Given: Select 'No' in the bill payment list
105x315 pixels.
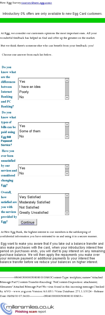Looking at the screenshot, I should (42, 136).
